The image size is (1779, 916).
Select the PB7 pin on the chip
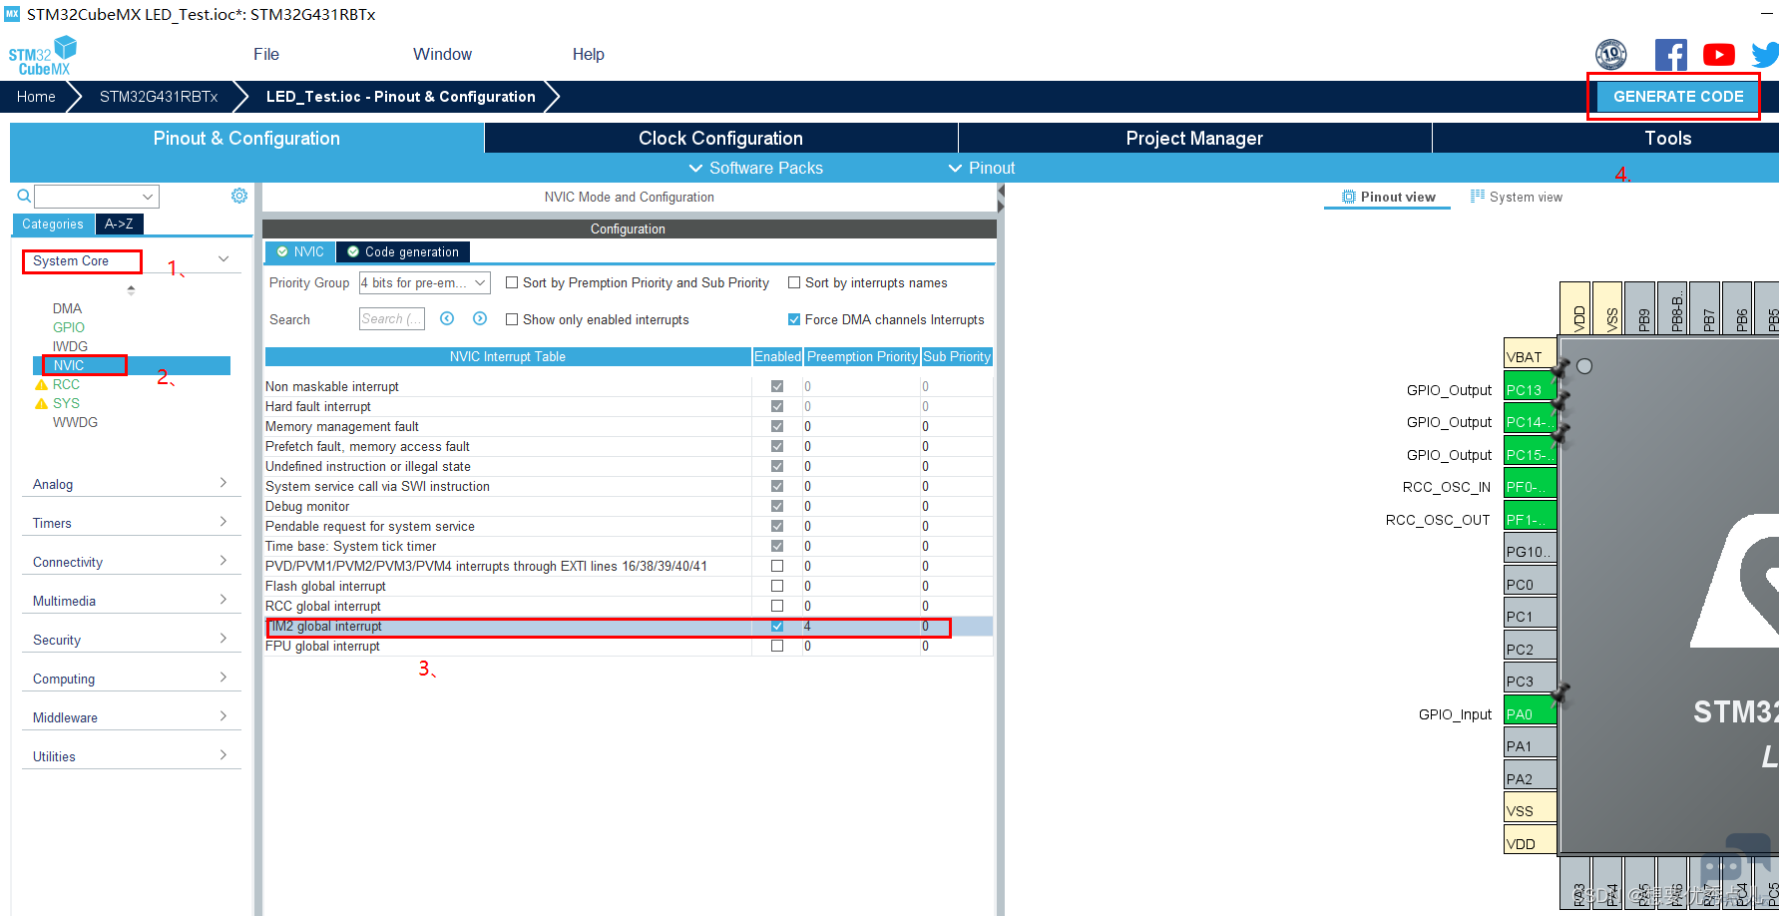pos(1706,308)
